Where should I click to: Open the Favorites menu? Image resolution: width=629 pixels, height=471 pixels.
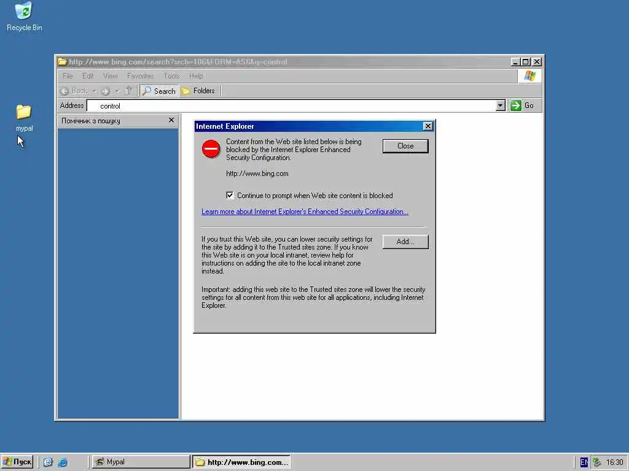(x=140, y=75)
